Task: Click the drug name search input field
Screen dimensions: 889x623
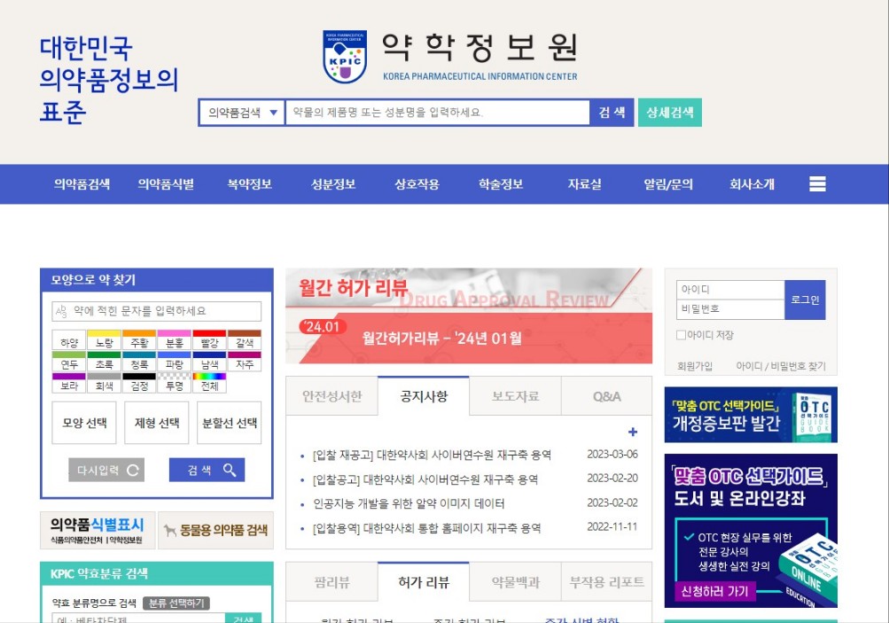Action: point(437,113)
